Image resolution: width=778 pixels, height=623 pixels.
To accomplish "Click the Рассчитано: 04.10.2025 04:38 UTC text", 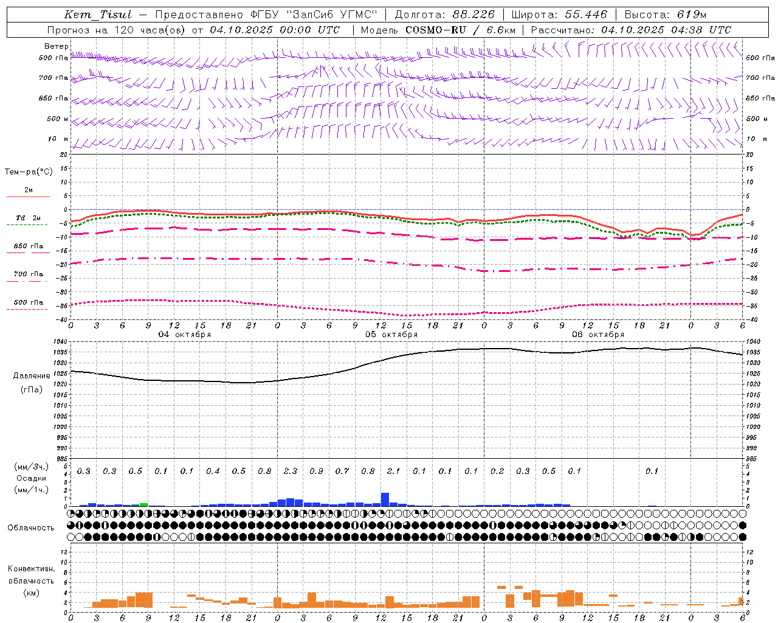I will (x=631, y=30).
